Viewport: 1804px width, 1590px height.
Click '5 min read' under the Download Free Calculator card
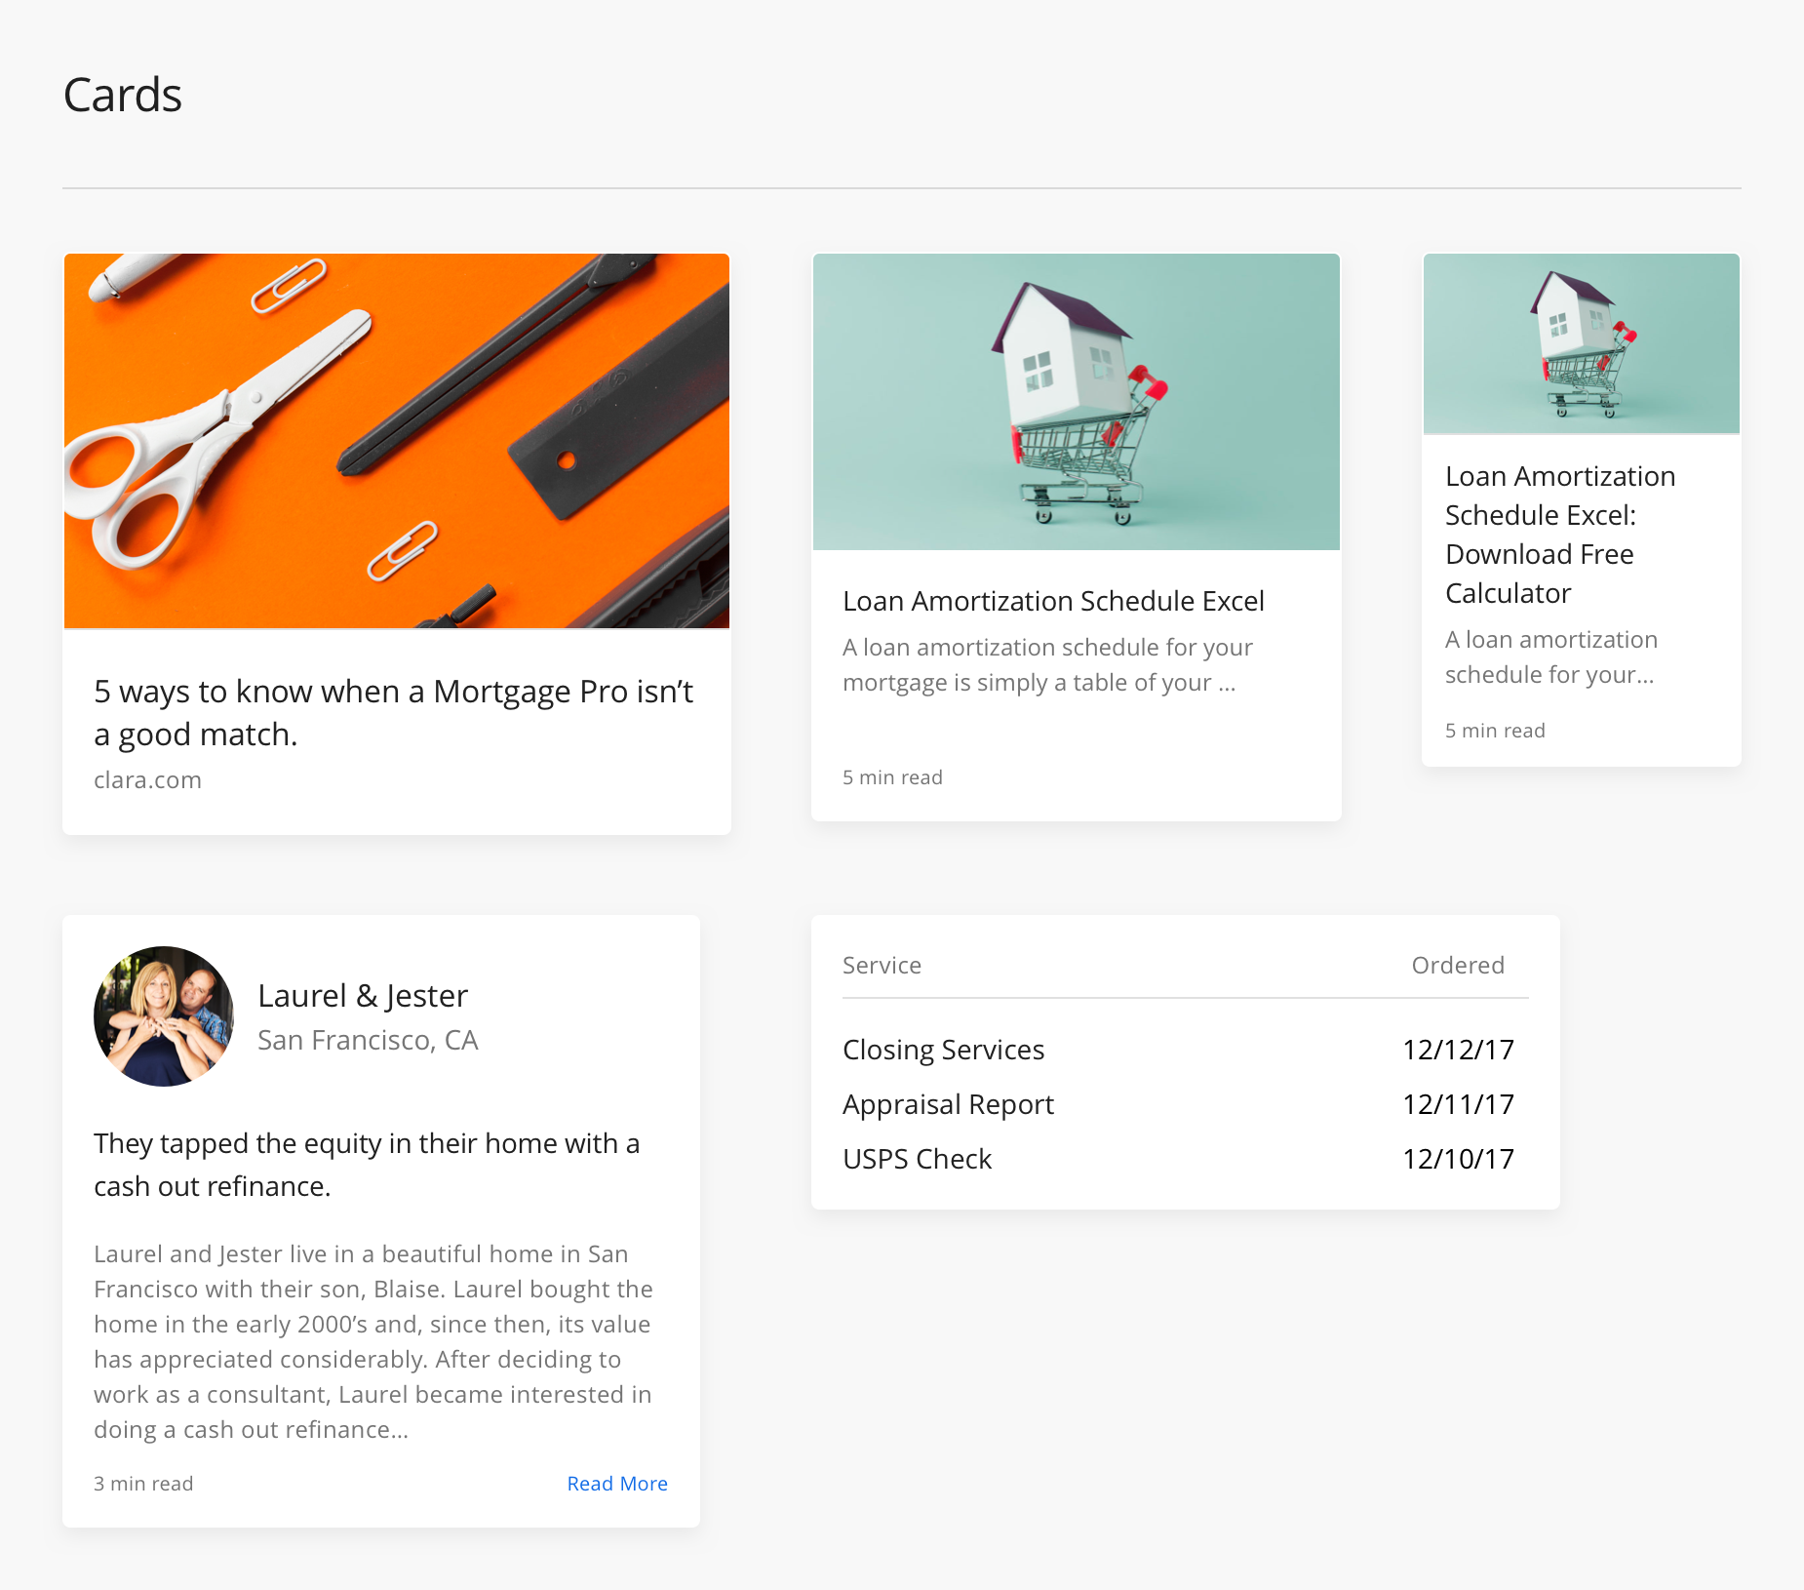click(1495, 731)
